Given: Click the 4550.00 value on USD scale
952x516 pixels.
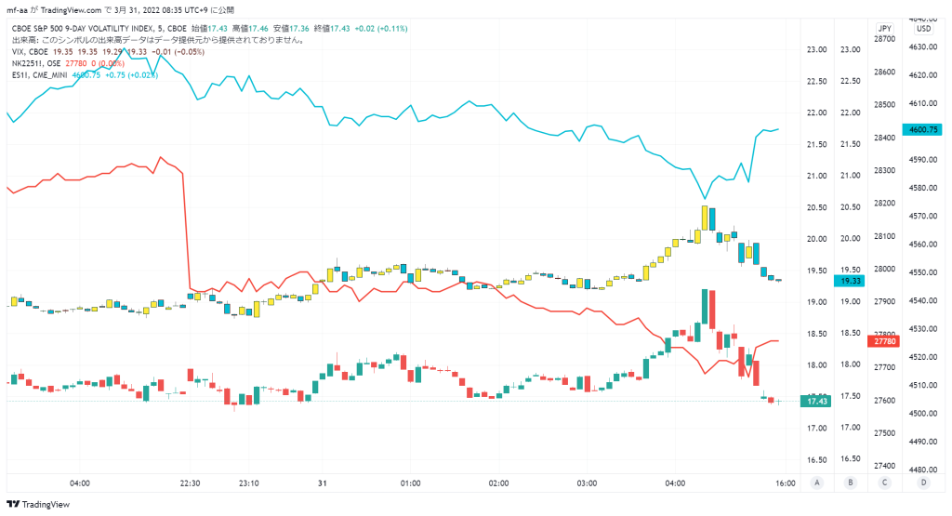Looking at the screenshot, I should (923, 272).
